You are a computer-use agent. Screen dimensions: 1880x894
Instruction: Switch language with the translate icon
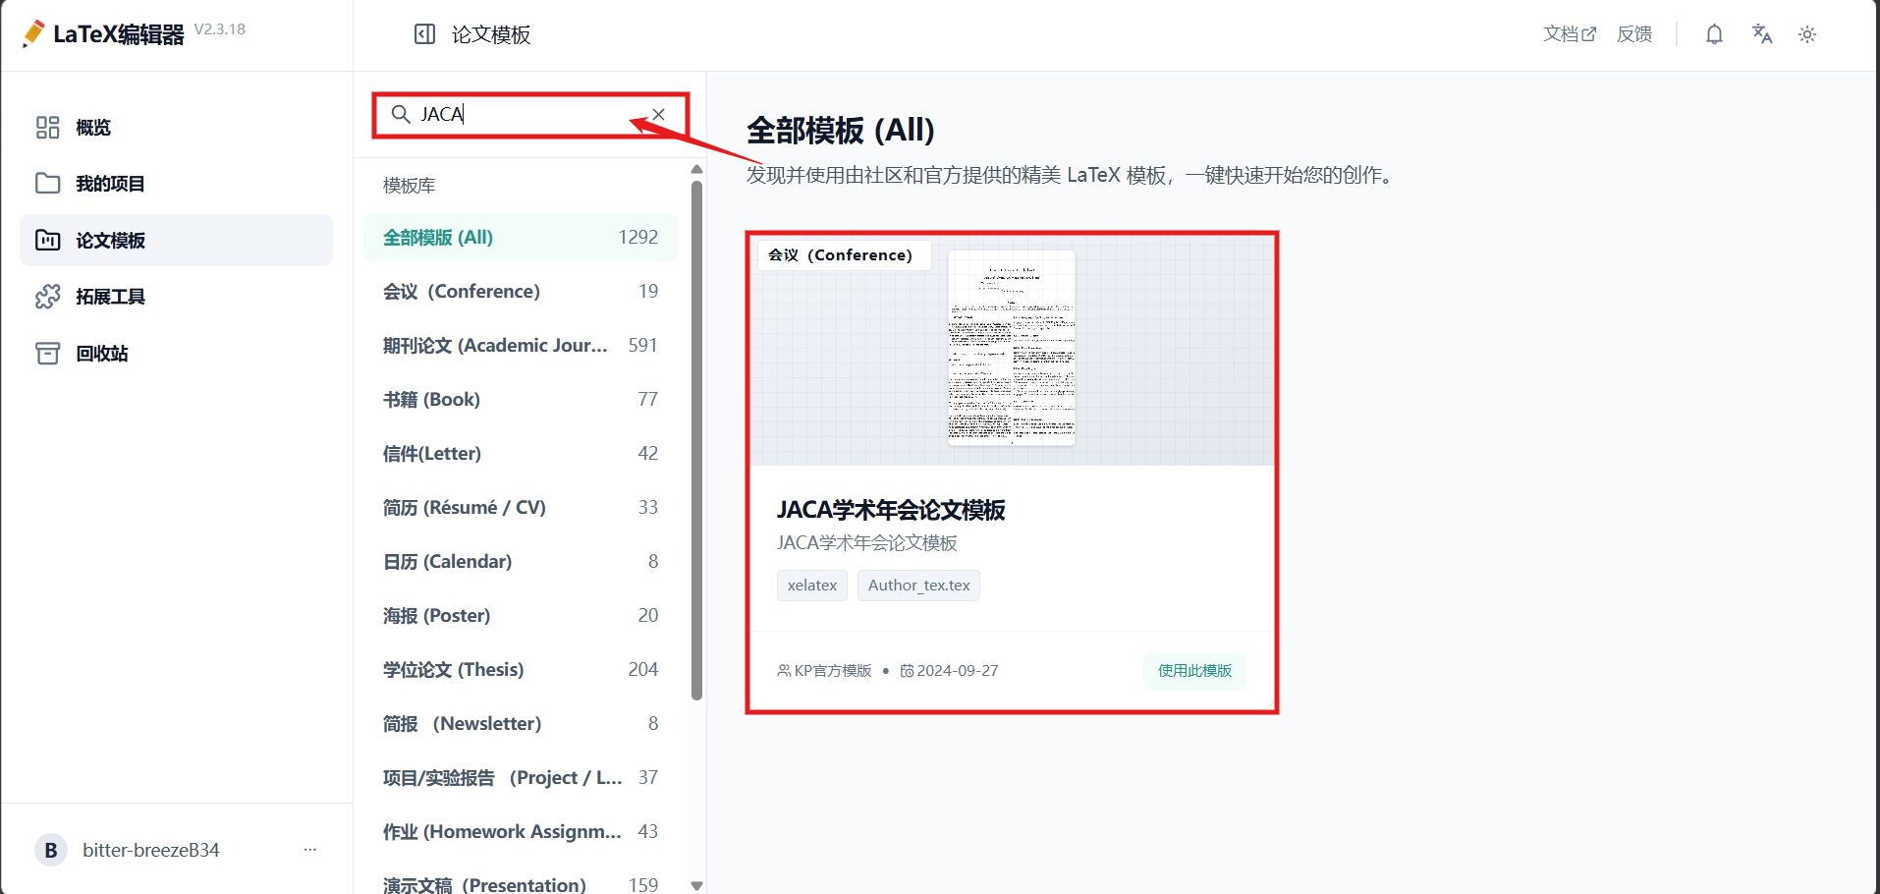pos(1762,34)
